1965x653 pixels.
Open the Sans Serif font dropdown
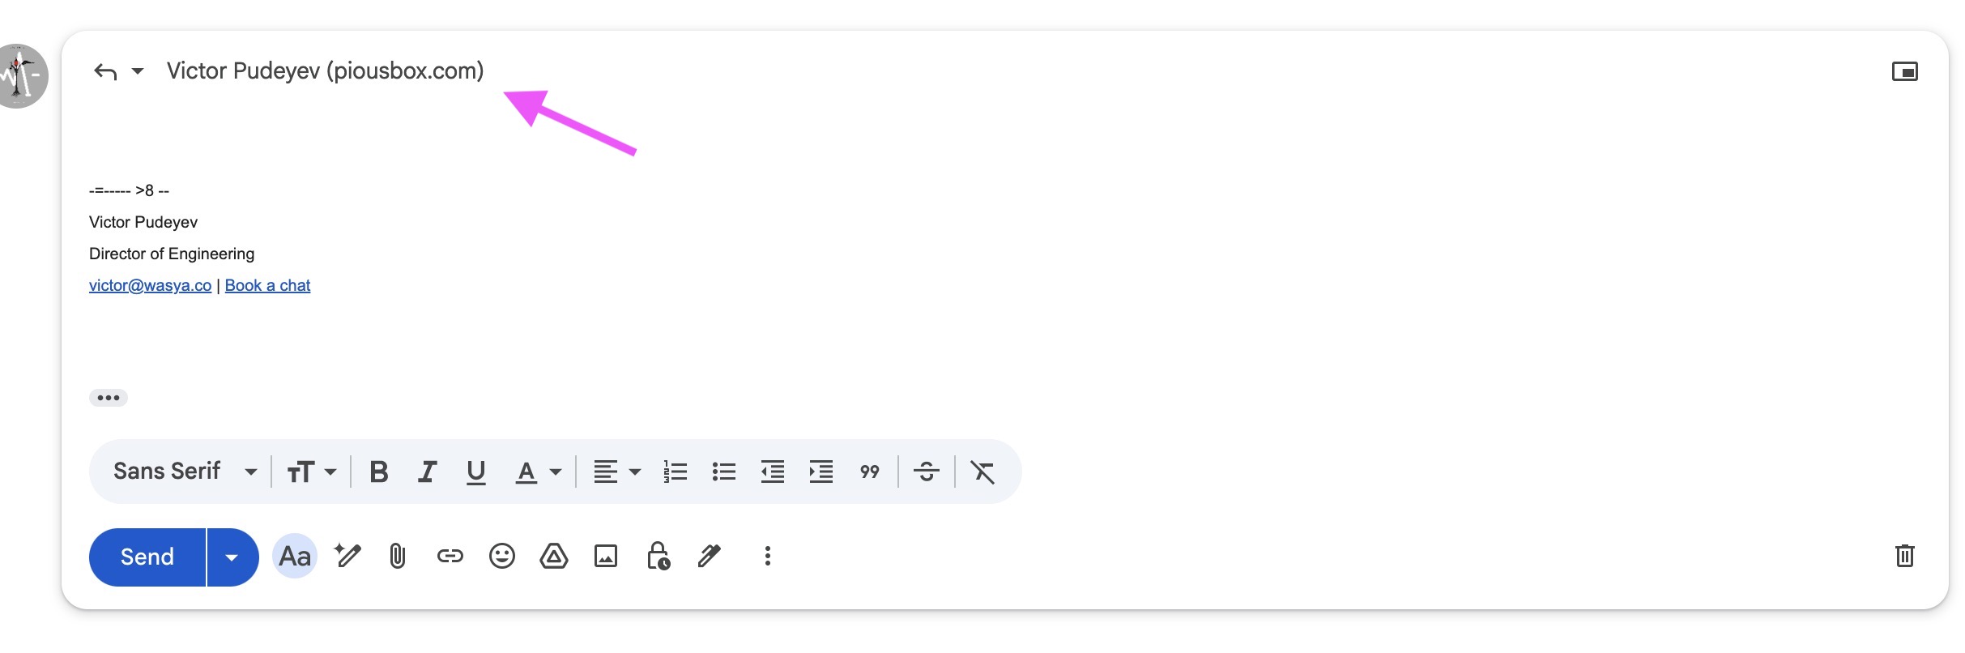[185, 472]
